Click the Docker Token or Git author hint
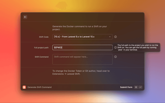 [81, 71]
